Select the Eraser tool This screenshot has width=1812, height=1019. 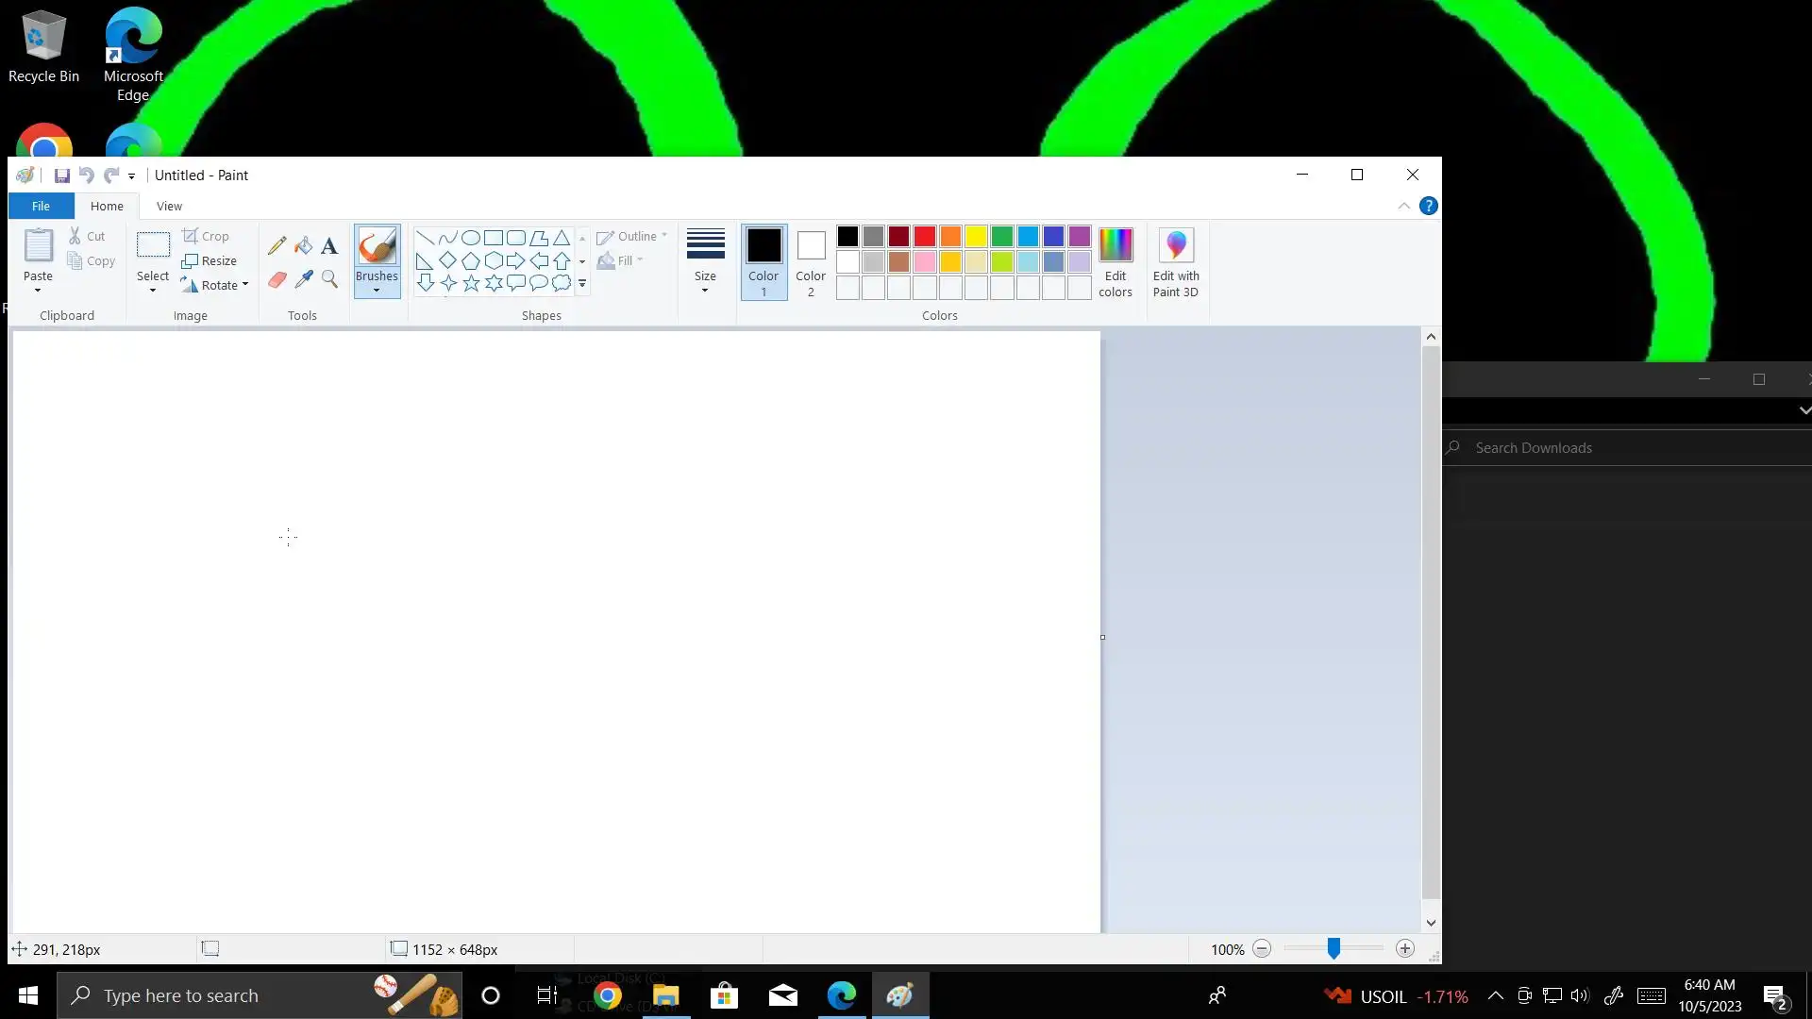(277, 279)
